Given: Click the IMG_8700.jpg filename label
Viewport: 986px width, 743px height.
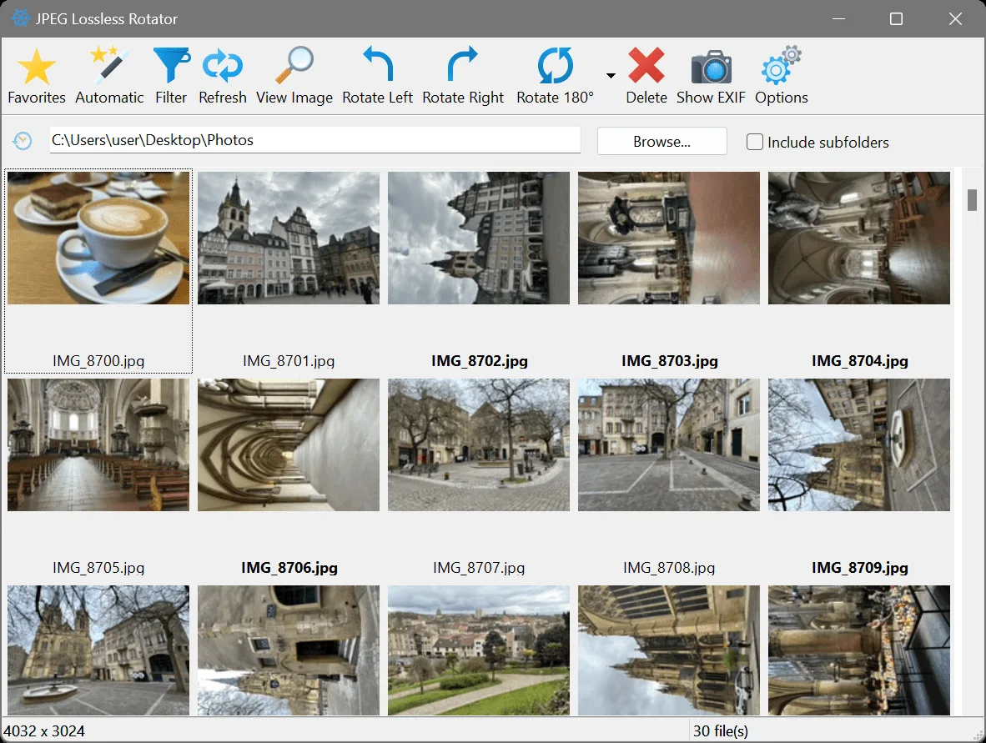Looking at the screenshot, I should click(98, 361).
